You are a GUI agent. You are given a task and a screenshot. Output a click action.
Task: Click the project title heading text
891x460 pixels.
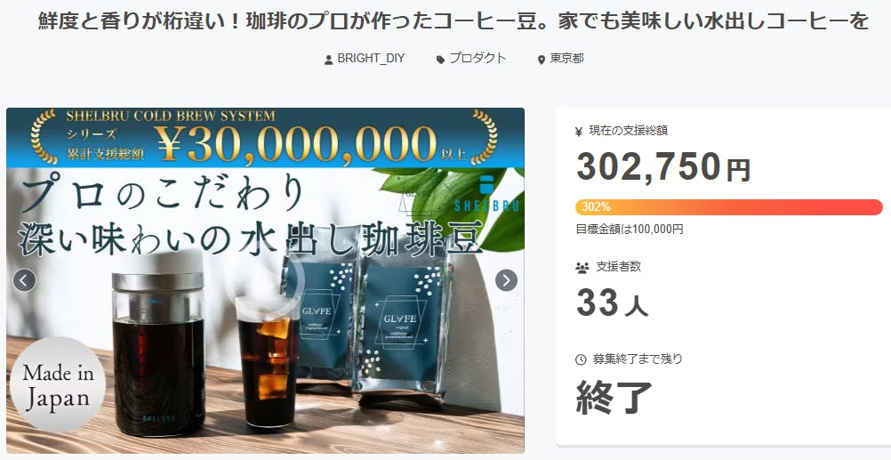coord(454,21)
